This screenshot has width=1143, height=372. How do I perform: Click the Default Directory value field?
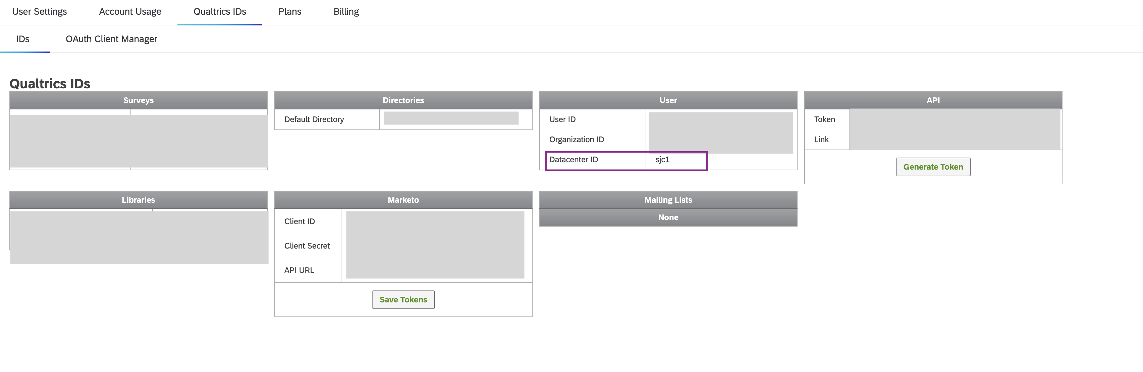pyautogui.click(x=451, y=118)
